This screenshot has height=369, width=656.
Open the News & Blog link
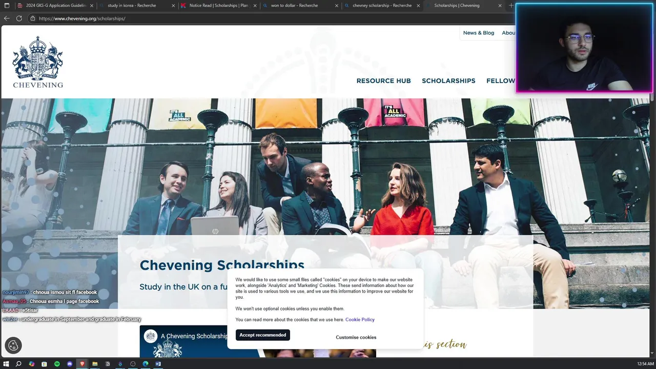479,33
